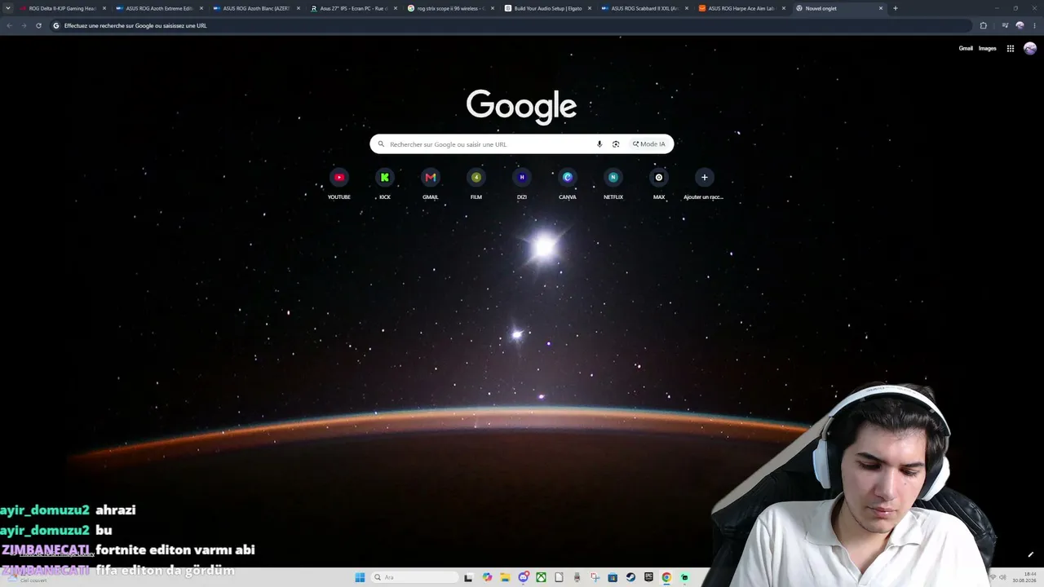Open File Explorer from the taskbar
Screen dimensions: 1044x587
pos(506,577)
